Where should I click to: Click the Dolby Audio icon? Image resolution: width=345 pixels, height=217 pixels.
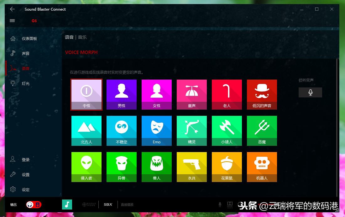(x=230, y=205)
